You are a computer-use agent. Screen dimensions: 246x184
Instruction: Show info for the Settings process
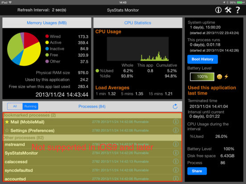coord(176,130)
